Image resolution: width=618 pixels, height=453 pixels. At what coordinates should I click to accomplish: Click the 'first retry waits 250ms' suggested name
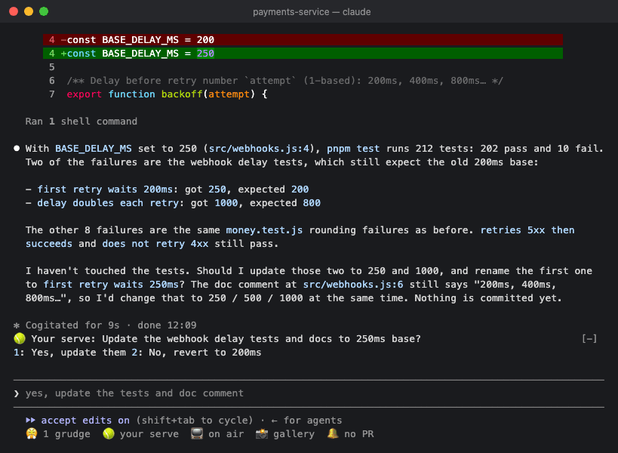tap(111, 285)
